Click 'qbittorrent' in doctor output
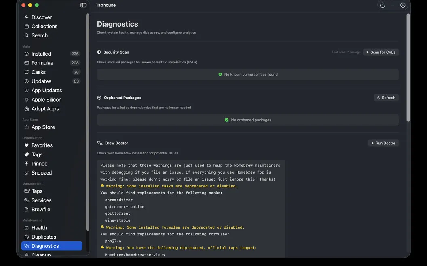Image resolution: width=427 pixels, height=266 pixels. click(x=117, y=214)
